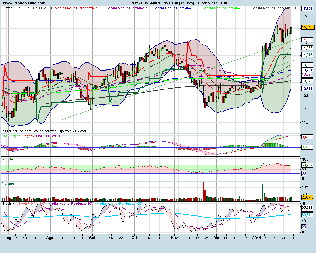Screen dimensions: 316x253
Task: Click the tall green volume bar in January
Action: tap(262, 192)
